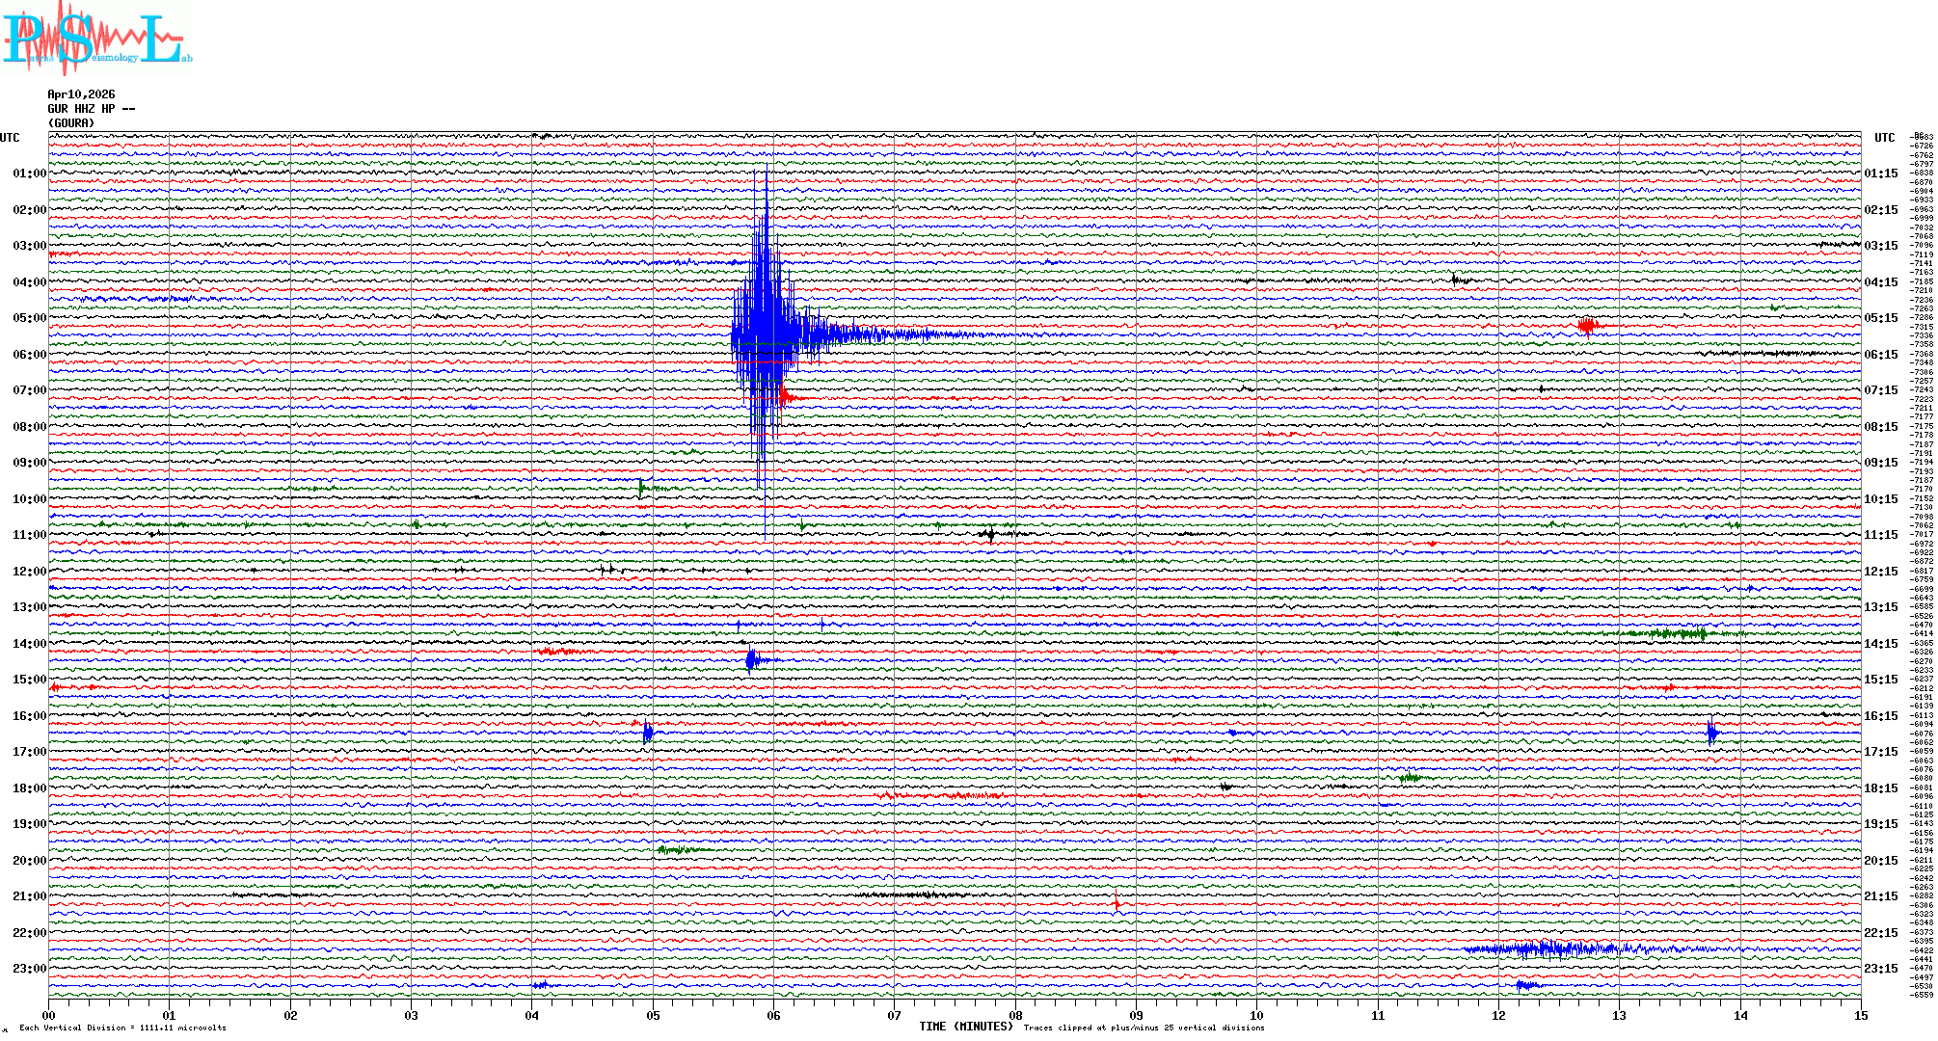1938x1041 pixels.
Task: Click the Apr10,2026 date label
Action: [x=81, y=94]
